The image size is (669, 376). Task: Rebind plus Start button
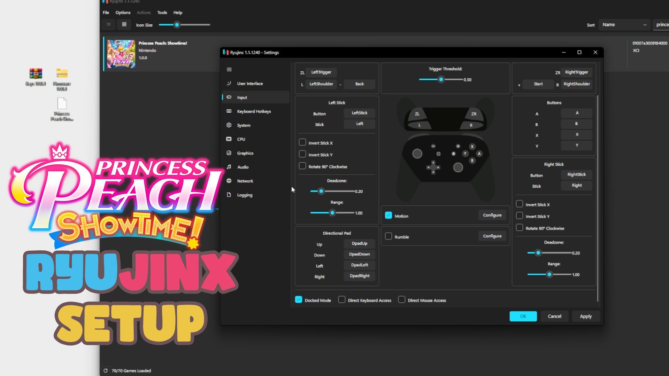tap(538, 84)
